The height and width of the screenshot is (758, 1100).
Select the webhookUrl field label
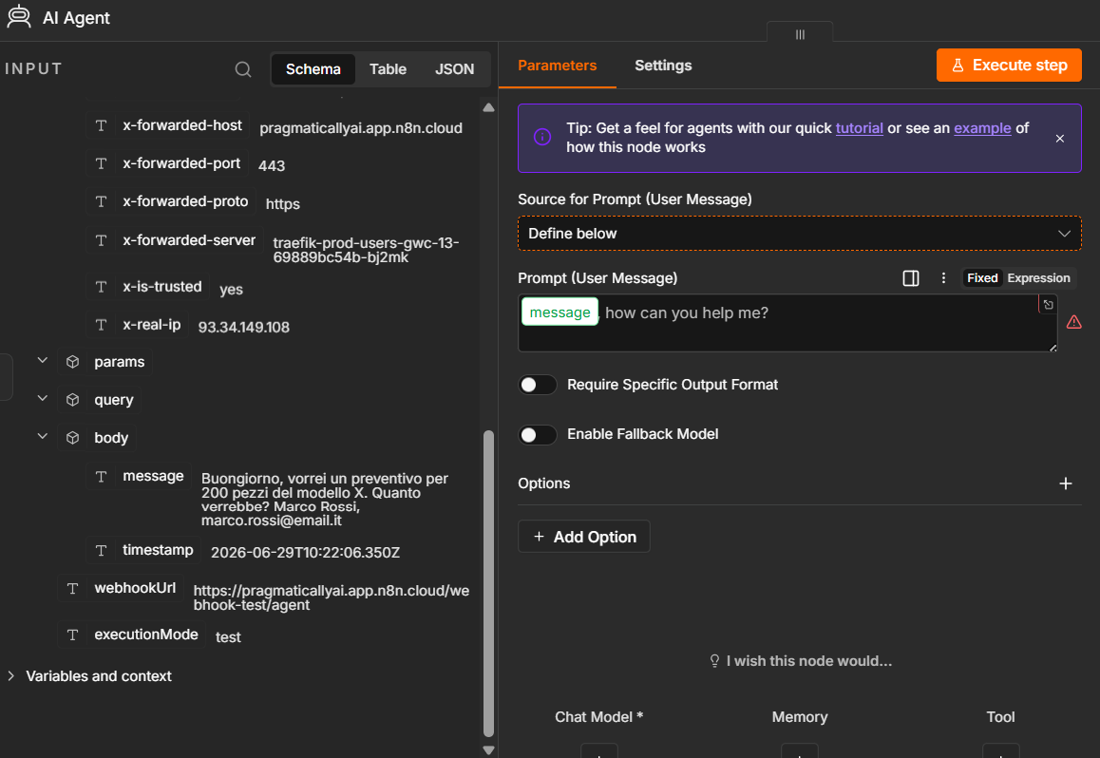click(135, 588)
